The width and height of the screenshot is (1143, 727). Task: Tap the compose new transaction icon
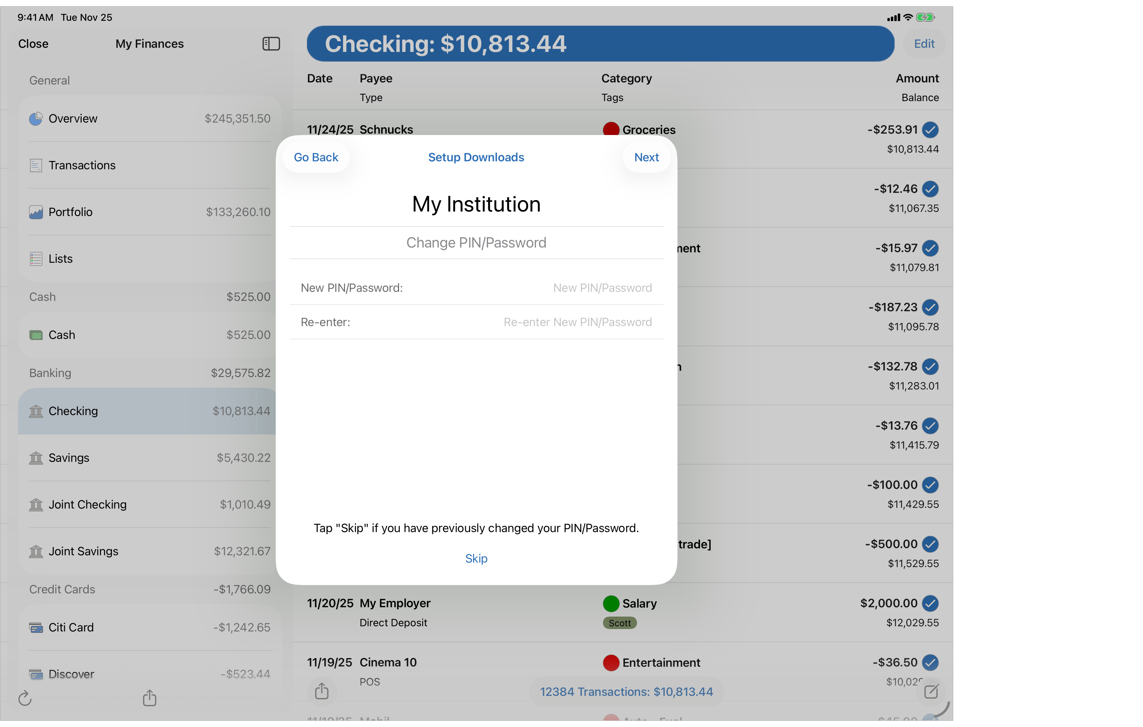point(931,691)
